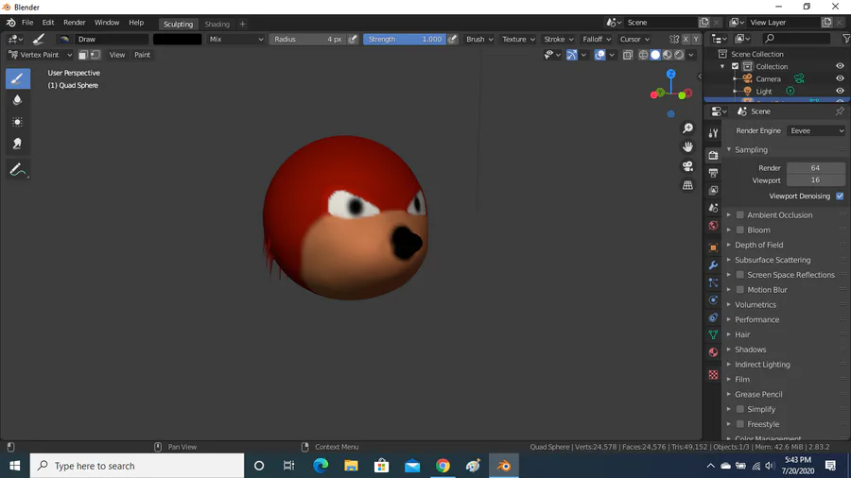This screenshot has height=478, width=851.
Task: Select wireframe viewport shading mode
Action: coord(643,55)
